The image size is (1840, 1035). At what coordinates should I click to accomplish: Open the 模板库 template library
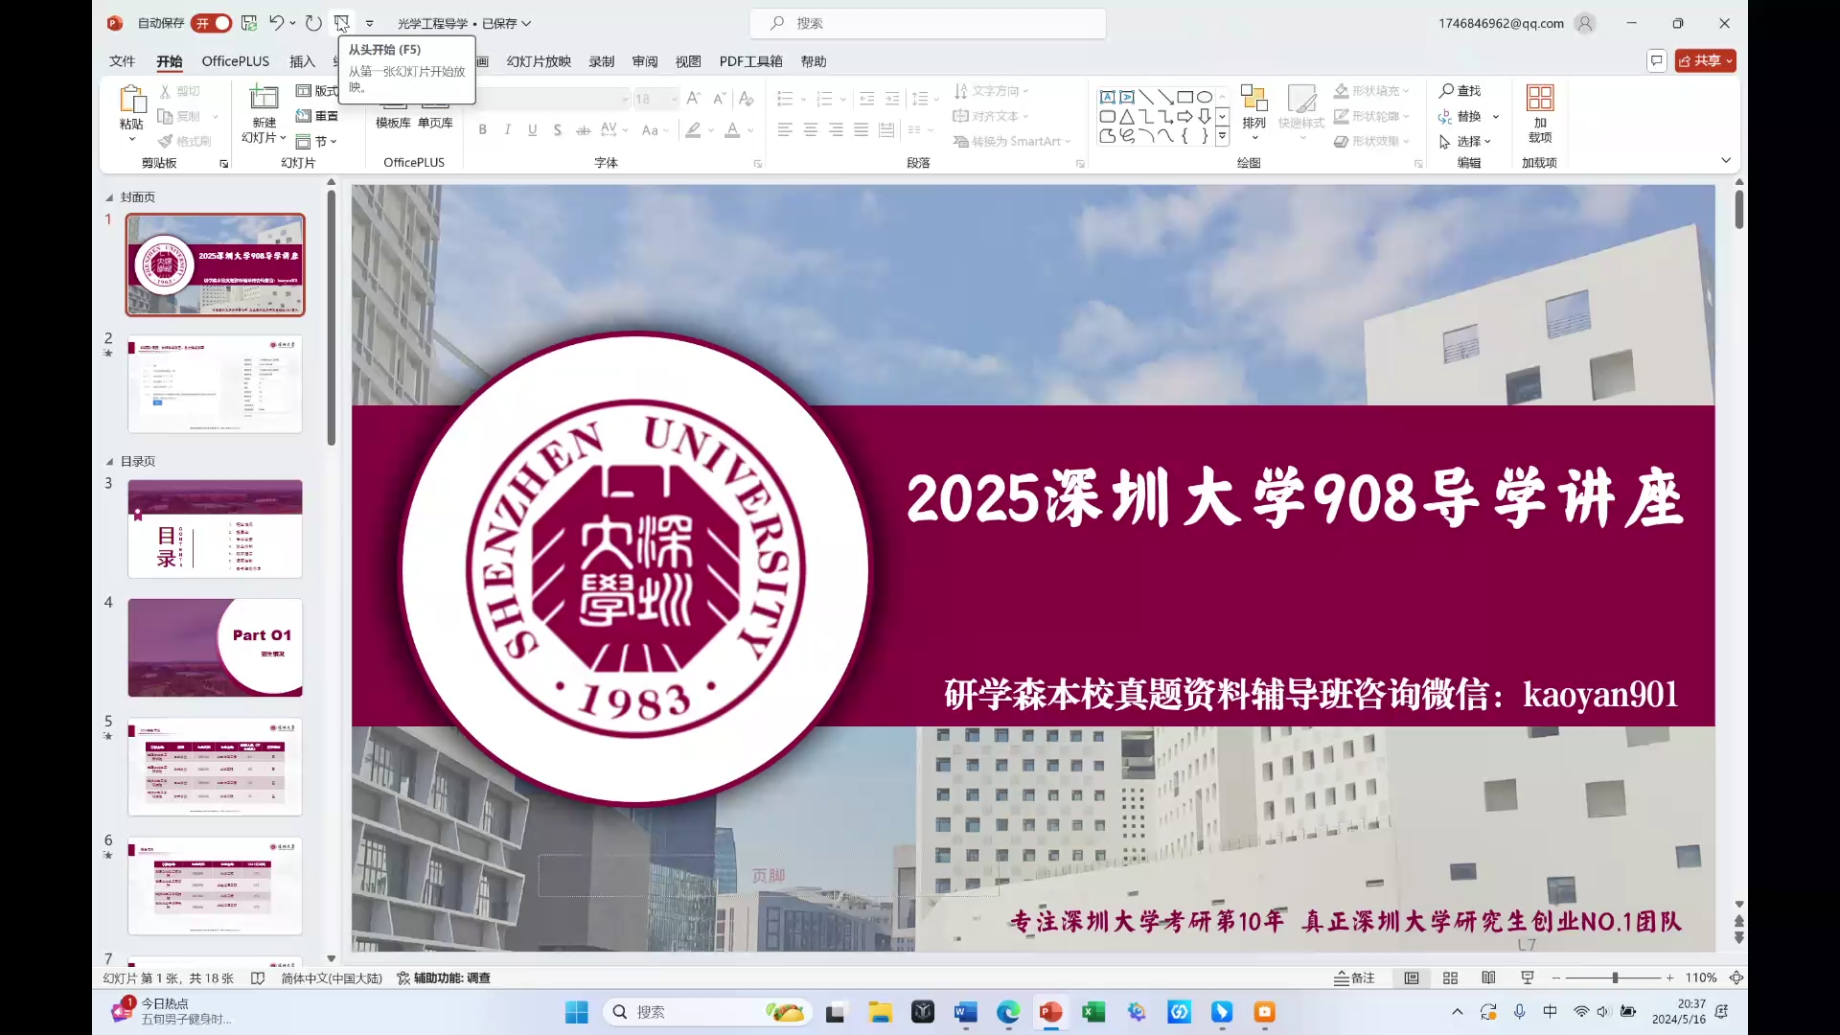(x=393, y=123)
